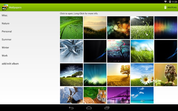Click the Delete All trash icon
This screenshot has height=111, width=178.
(165, 7)
